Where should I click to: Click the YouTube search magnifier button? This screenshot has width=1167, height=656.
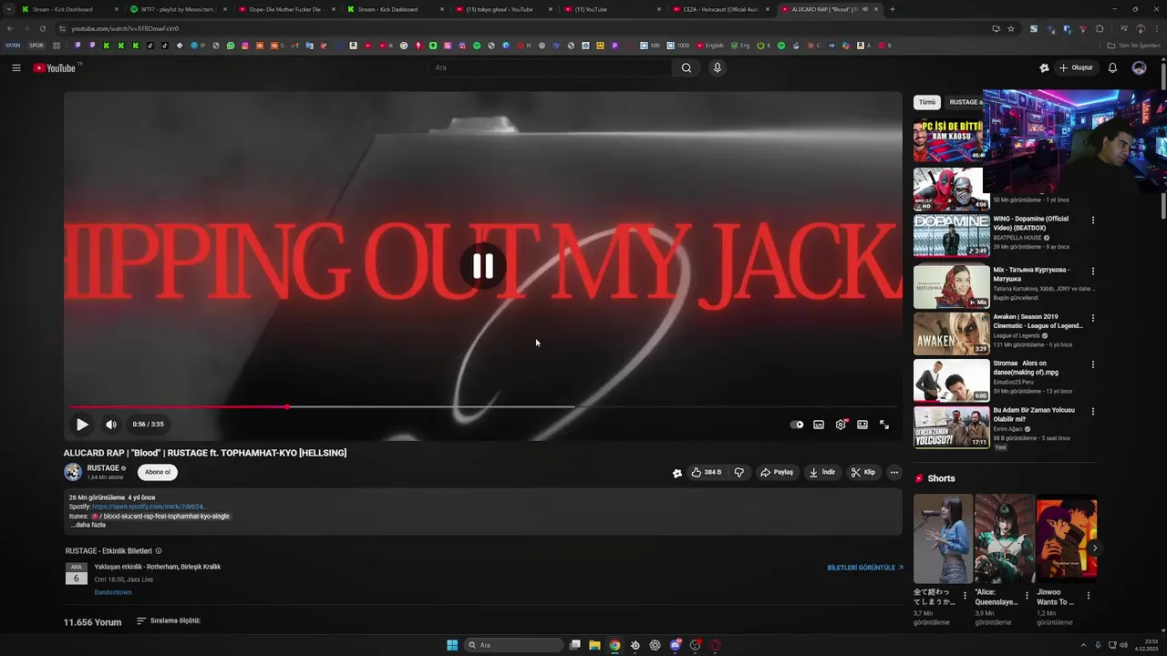coord(687,67)
